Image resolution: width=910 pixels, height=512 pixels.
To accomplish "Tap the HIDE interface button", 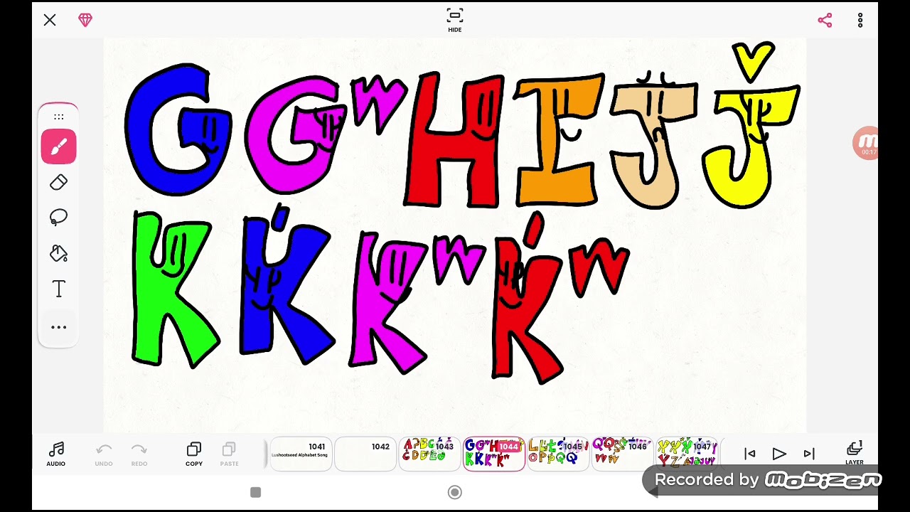I will [x=455, y=20].
